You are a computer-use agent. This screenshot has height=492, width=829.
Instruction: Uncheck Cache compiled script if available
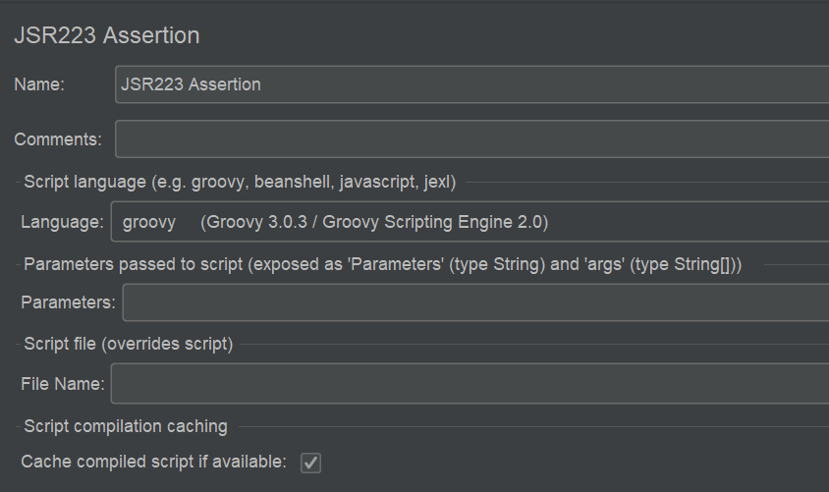pos(310,462)
